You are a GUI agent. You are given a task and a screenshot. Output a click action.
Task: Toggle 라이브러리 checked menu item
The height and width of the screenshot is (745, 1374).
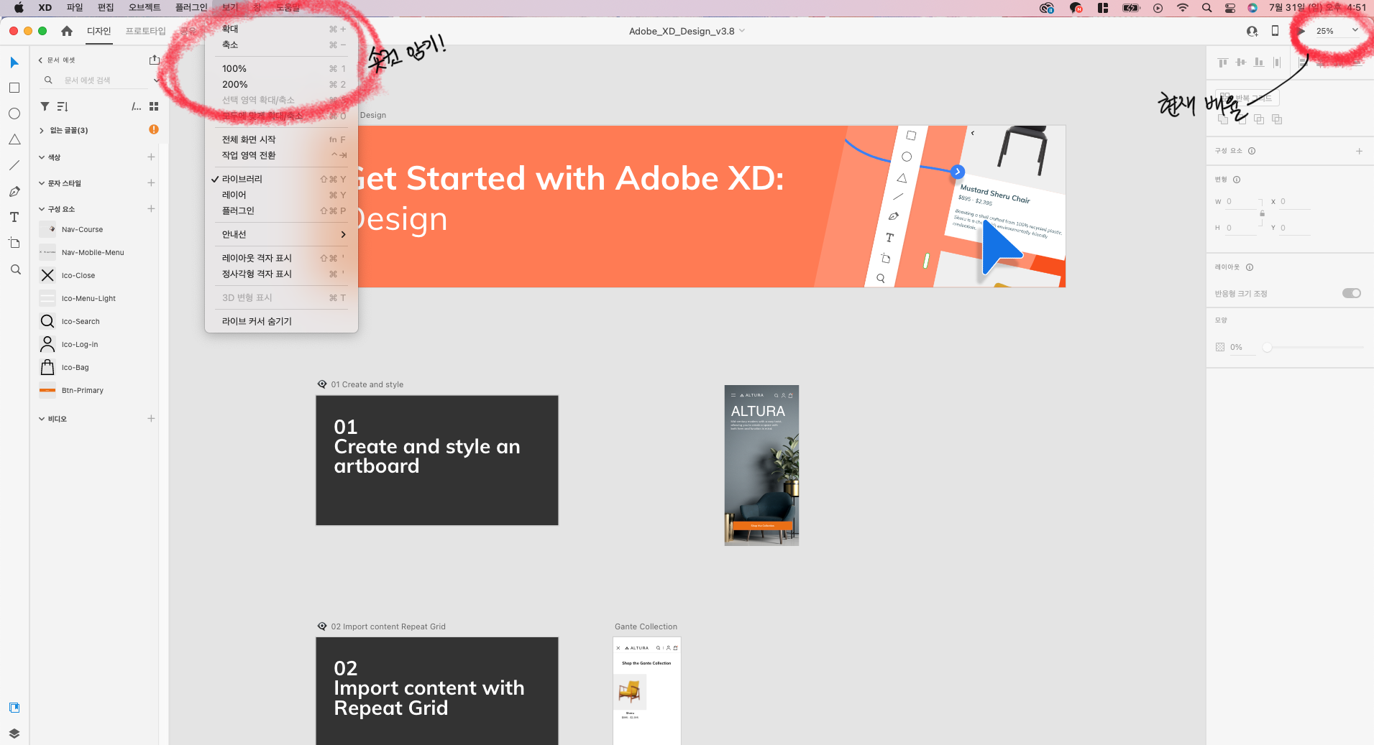(281, 179)
